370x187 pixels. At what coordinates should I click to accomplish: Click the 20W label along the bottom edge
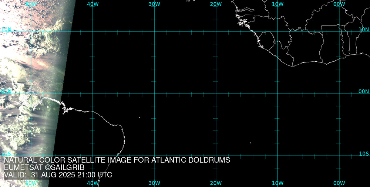[x=216, y=183]
